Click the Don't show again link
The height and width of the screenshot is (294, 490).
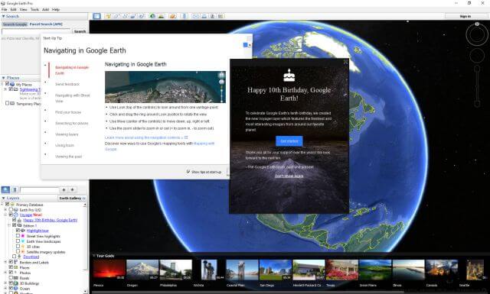(x=289, y=176)
